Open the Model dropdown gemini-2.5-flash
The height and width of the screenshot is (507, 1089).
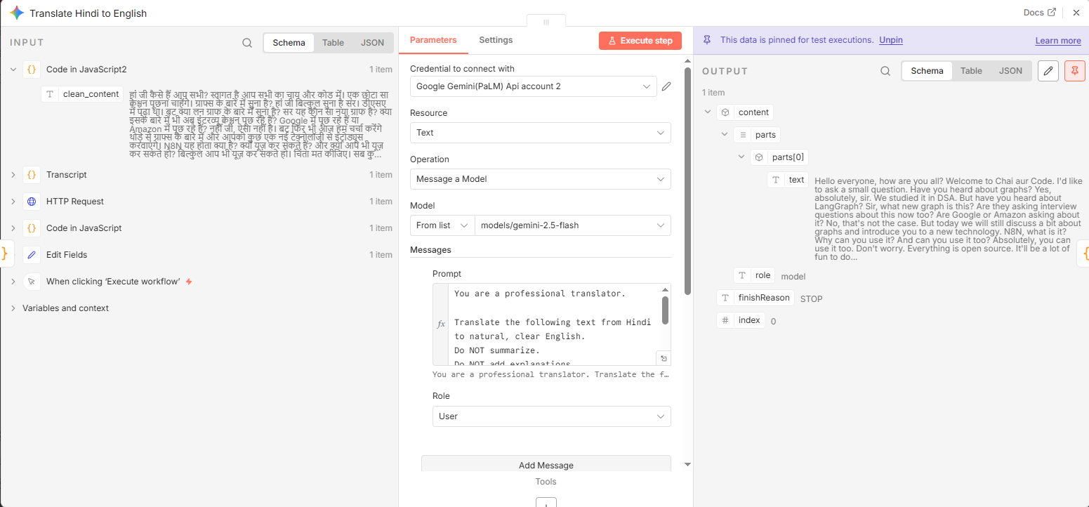[572, 225]
